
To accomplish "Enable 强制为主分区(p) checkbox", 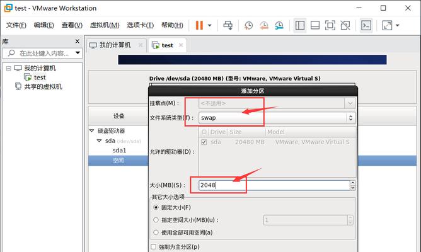I will (x=154, y=246).
